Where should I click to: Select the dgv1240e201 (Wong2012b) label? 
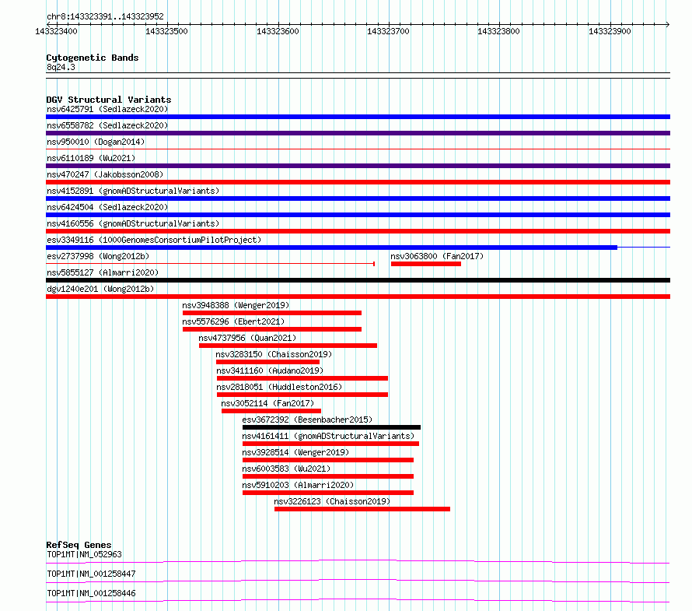[100, 289]
